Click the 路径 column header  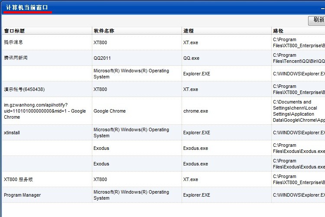pyautogui.click(x=298, y=31)
